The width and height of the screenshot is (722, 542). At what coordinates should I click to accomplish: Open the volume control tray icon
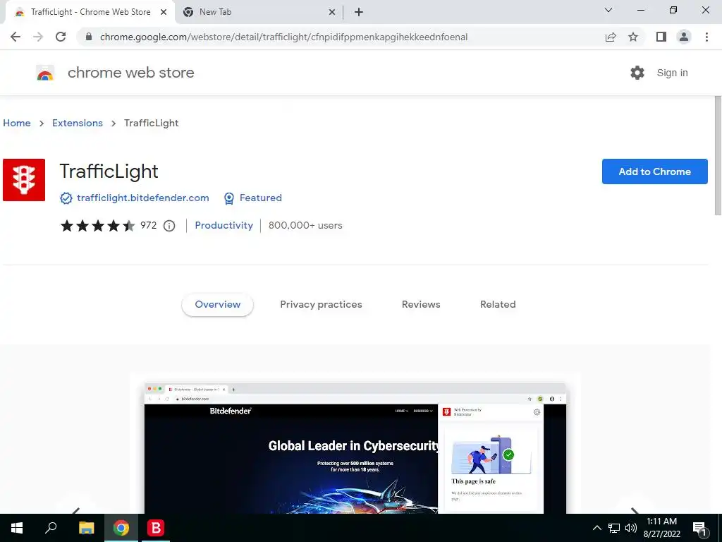(x=631, y=528)
